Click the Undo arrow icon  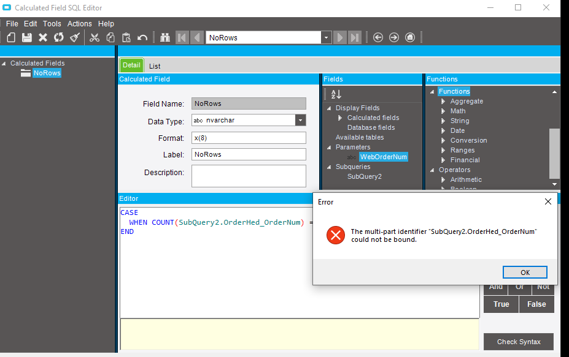click(142, 37)
